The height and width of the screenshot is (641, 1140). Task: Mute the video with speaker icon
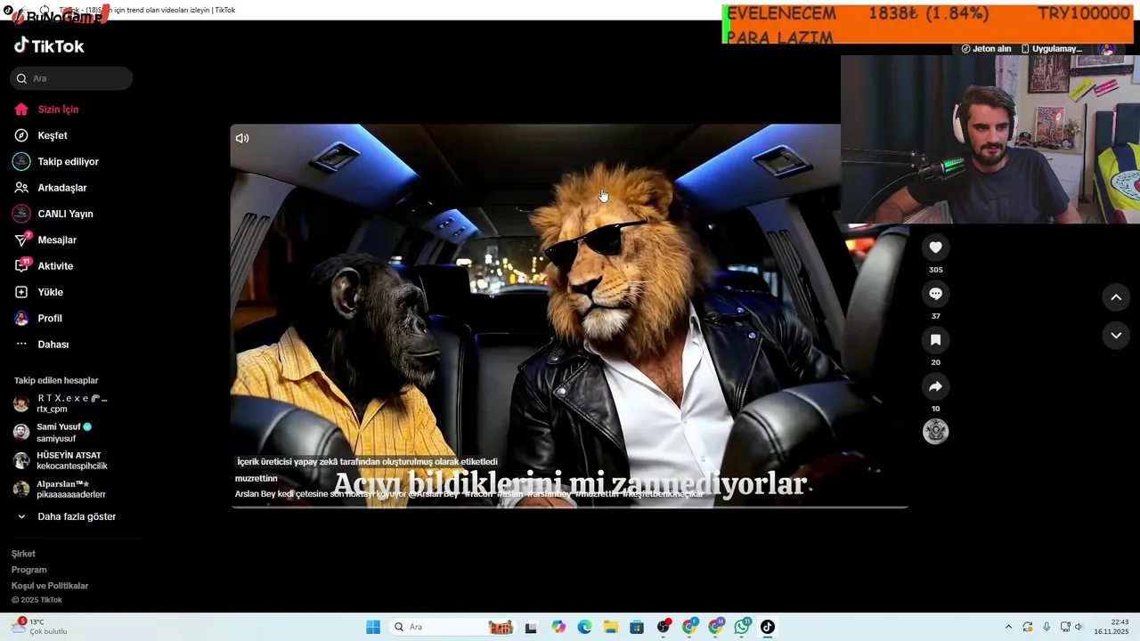pyautogui.click(x=242, y=138)
